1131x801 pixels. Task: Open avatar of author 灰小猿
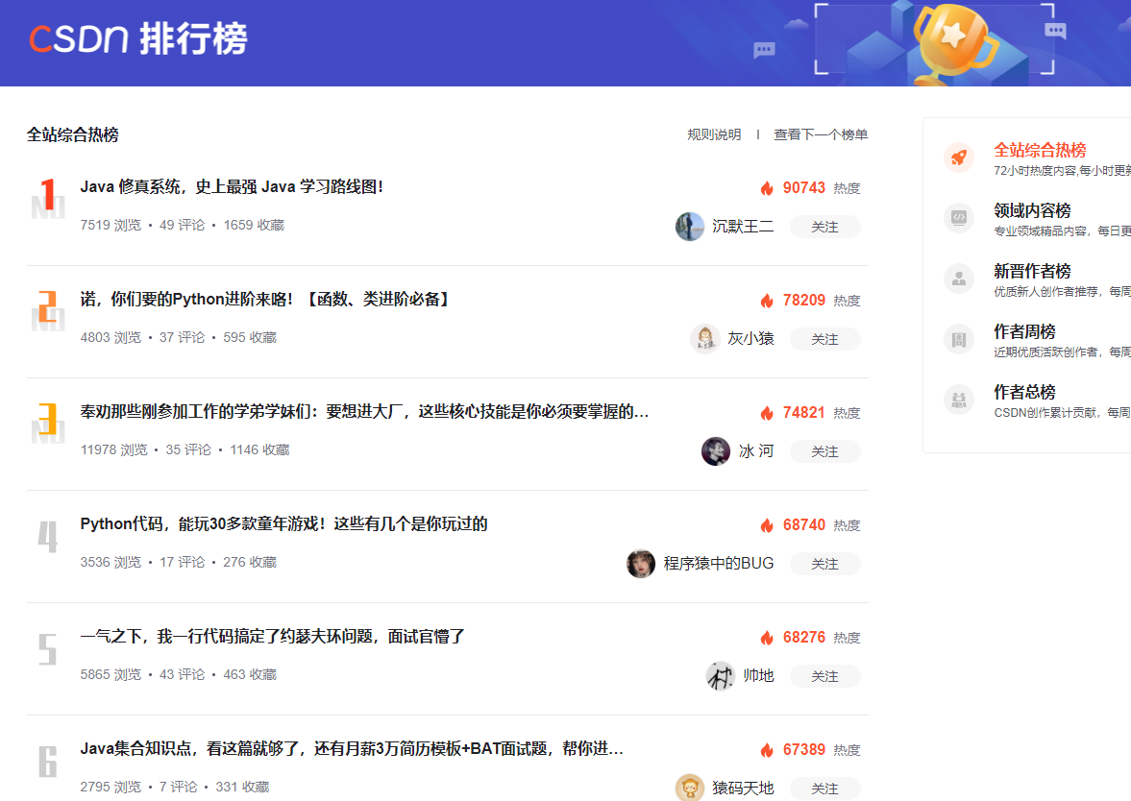click(x=704, y=339)
